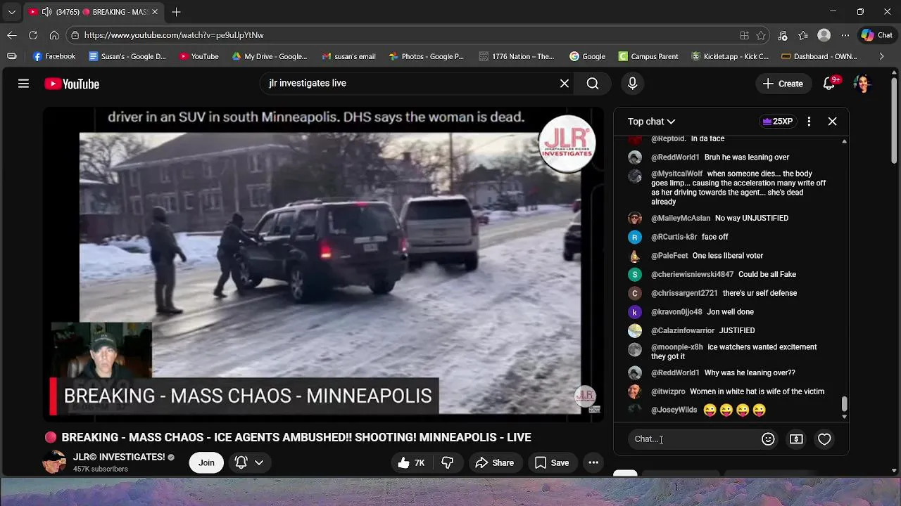Click the live chat scrollbar thumb

click(x=844, y=404)
